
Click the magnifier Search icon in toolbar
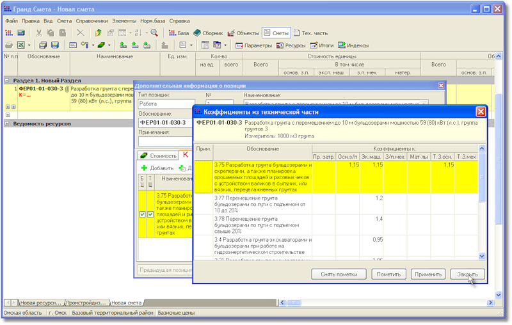154,33
